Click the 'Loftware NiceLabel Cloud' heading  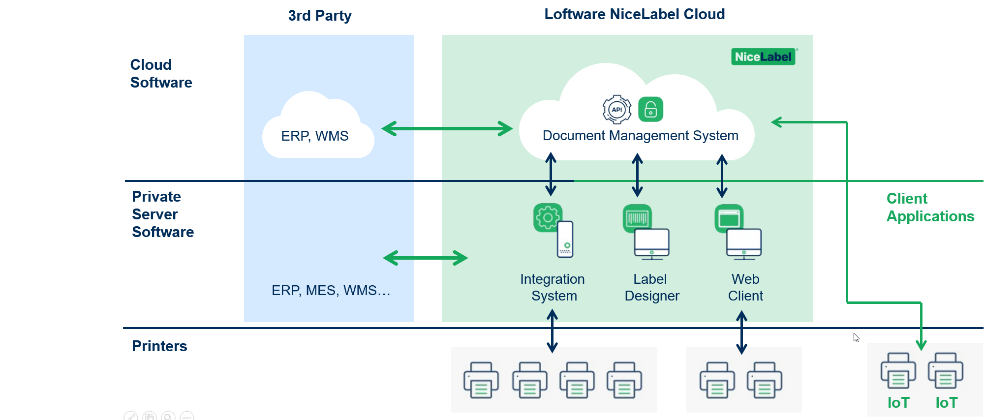click(x=635, y=14)
